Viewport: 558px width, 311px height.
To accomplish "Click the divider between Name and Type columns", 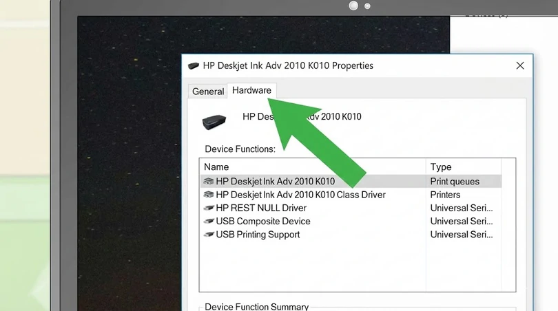I will pyautogui.click(x=426, y=167).
